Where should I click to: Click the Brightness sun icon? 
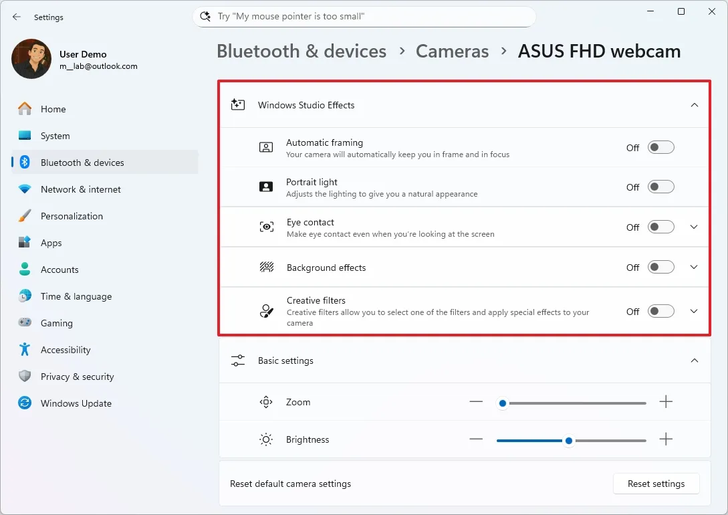click(265, 439)
